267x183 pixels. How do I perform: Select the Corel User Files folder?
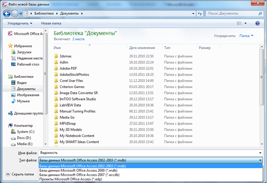69,81
